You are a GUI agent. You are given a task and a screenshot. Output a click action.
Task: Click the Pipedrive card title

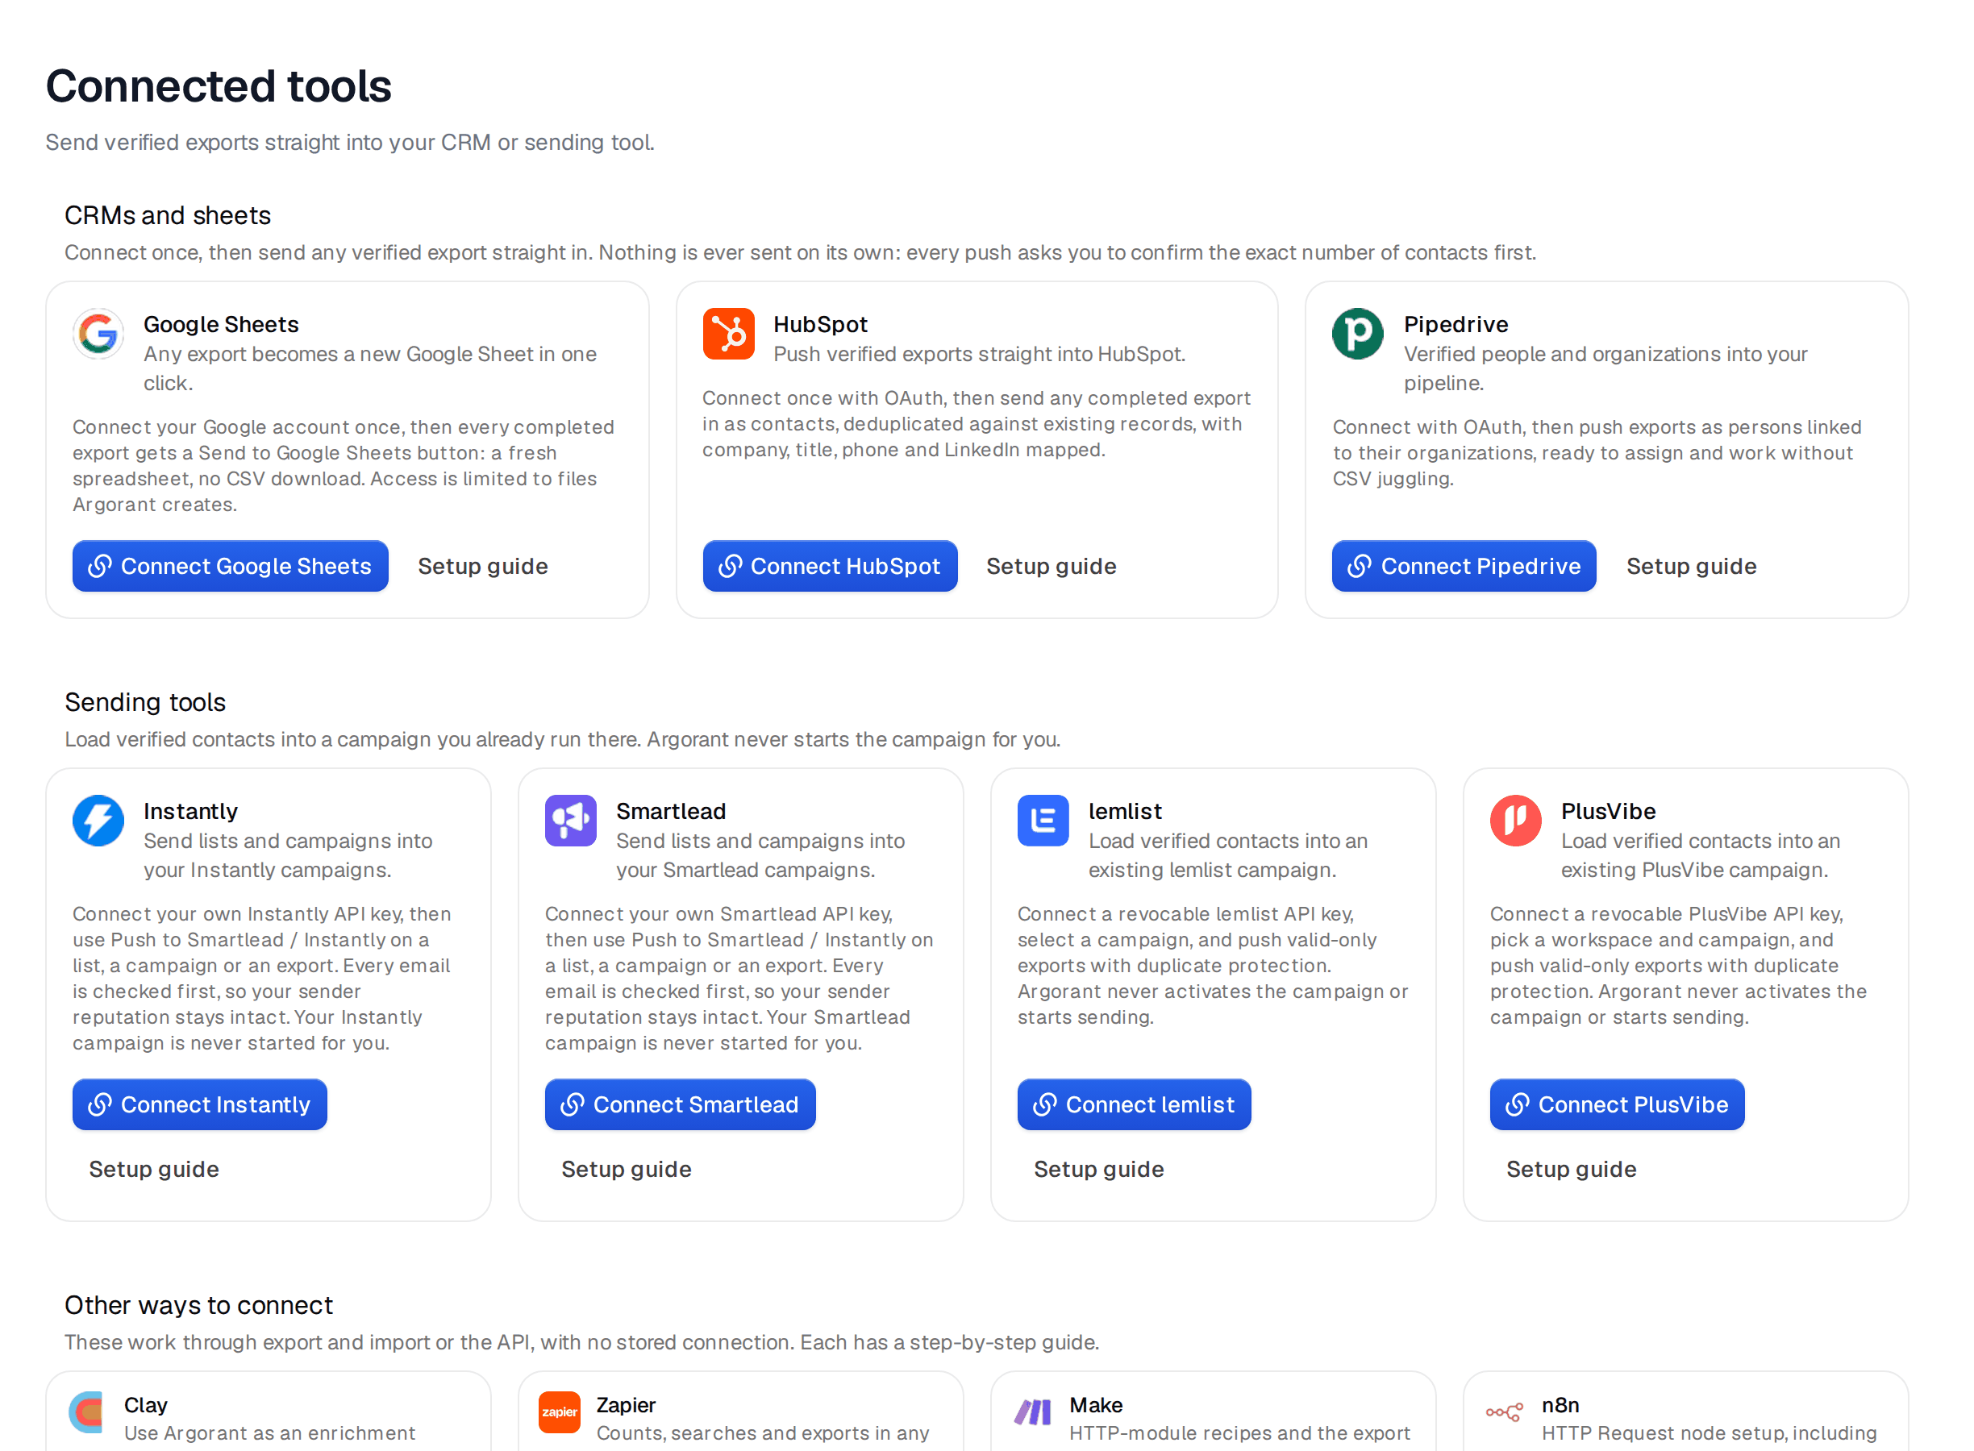tap(1456, 324)
